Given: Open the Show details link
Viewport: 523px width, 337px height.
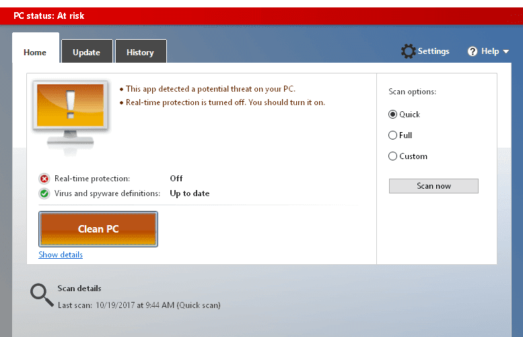Looking at the screenshot, I should click(x=61, y=255).
